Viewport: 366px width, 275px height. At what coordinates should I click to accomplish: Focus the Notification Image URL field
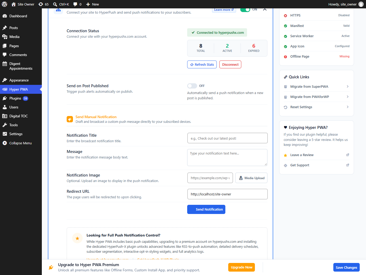pos(210,178)
